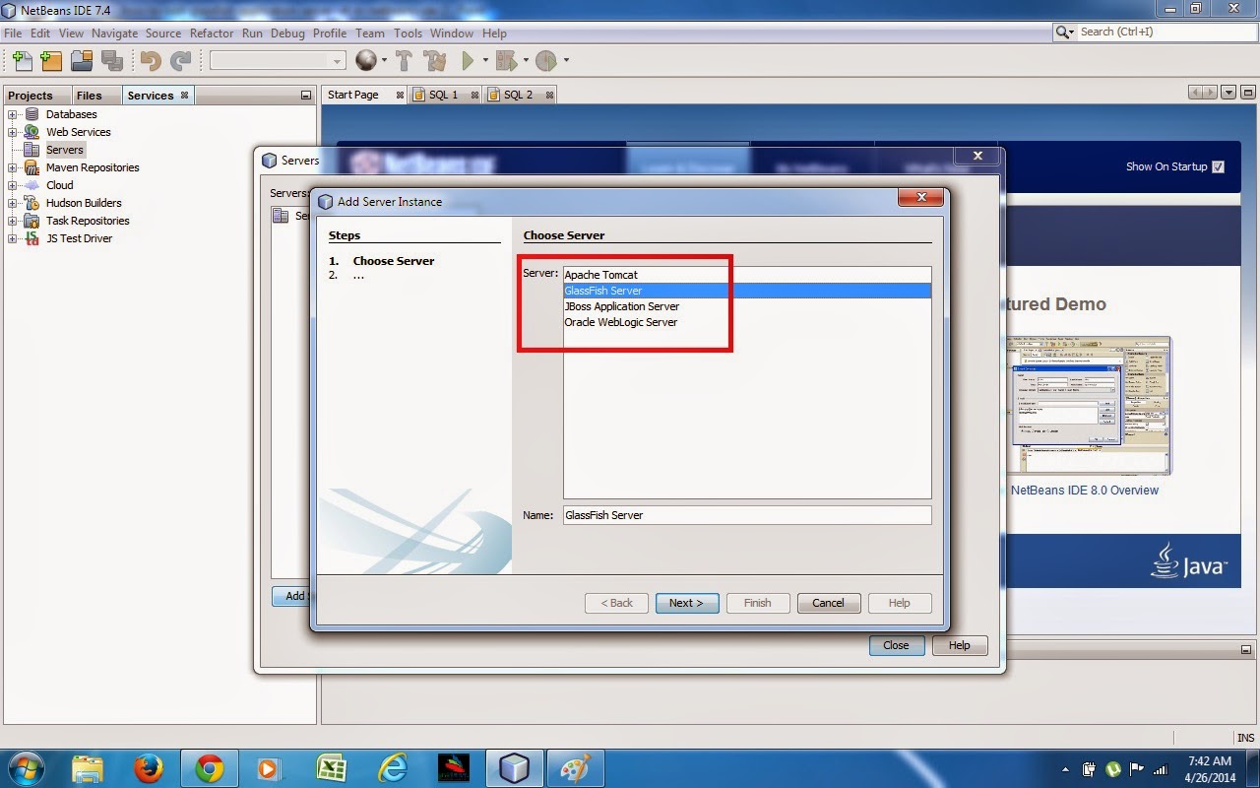Open a project using the Open Project icon
The image size is (1260, 788).
(83, 60)
